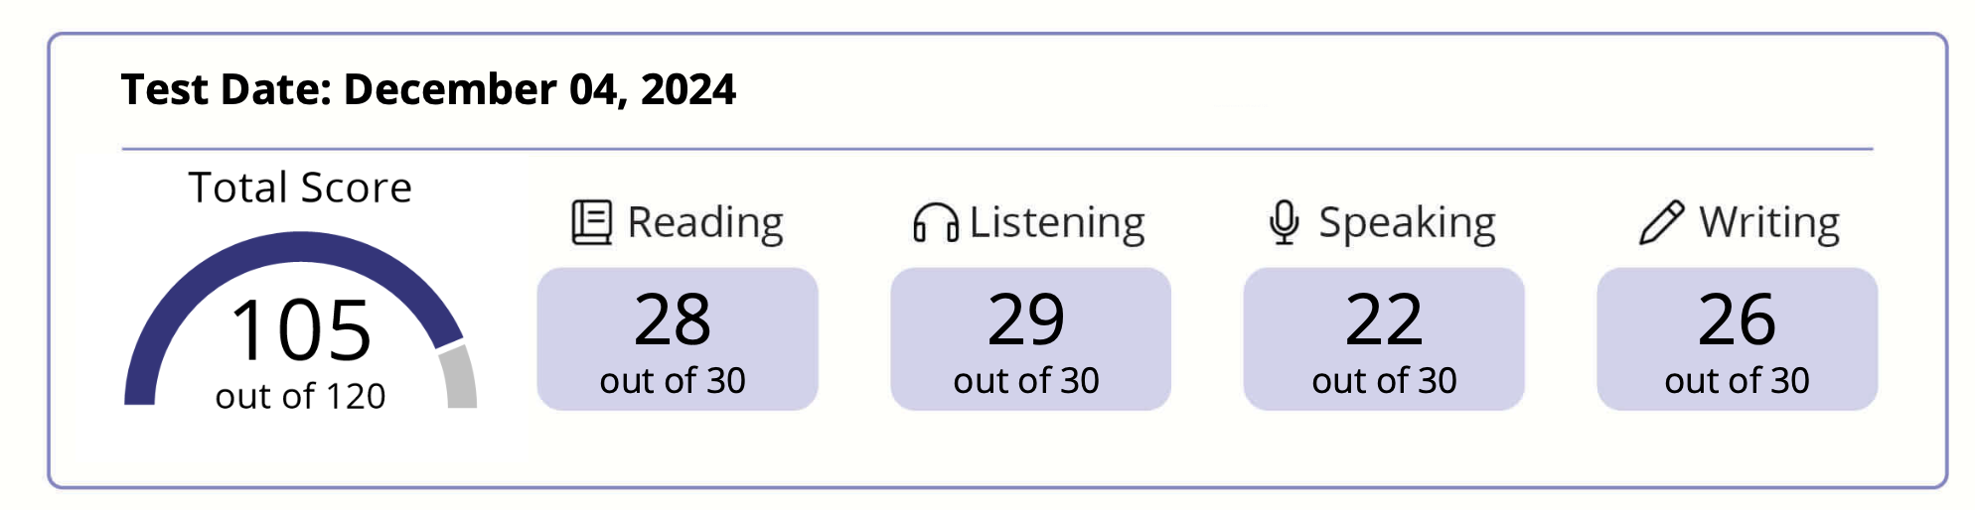Open the Speaking score card showing 22
This screenshot has width=1975, height=510.
pyautogui.click(x=1384, y=338)
